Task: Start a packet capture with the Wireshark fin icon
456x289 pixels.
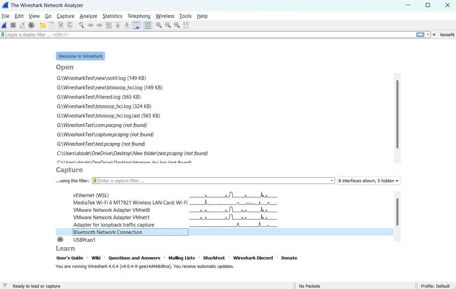Action: [4, 25]
